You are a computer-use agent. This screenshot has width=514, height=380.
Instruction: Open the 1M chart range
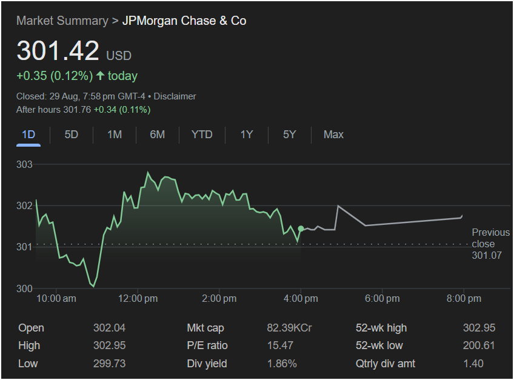click(x=115, y=135)
